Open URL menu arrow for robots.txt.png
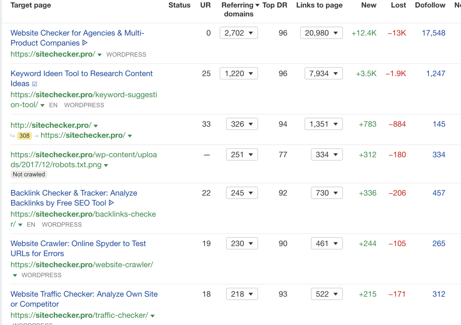The image size is (461, 325). [x=106, y=165]
